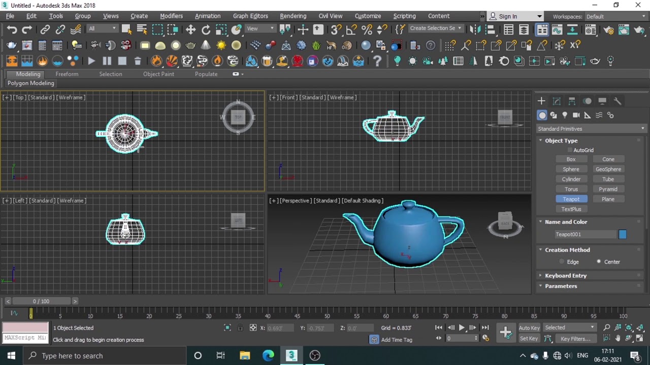
Task: Click the Sphere object button
Action: pos(571,169)
